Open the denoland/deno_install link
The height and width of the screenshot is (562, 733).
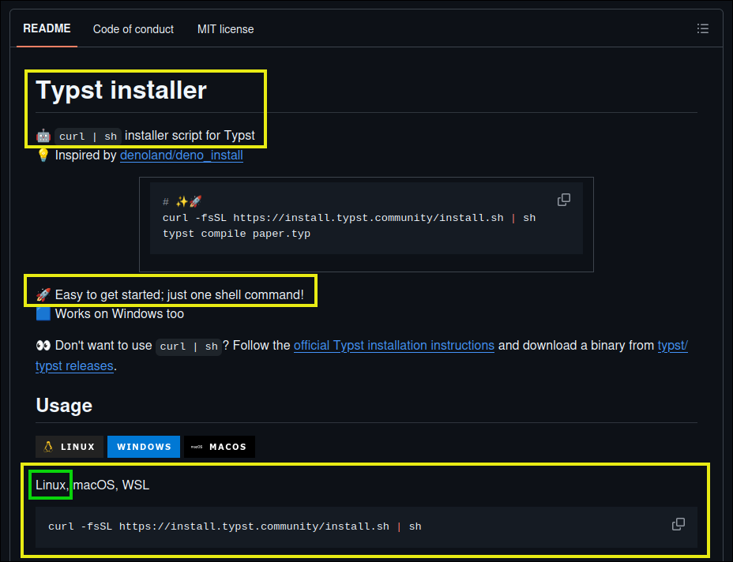click(182, 155)
